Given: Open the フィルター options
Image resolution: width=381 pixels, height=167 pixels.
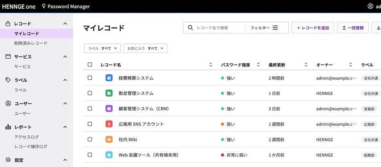Looking at the screenshot, I should coord(264,28).
